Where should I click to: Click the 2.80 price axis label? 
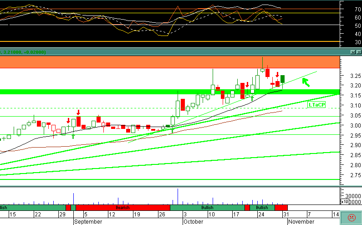pos(356,165)
